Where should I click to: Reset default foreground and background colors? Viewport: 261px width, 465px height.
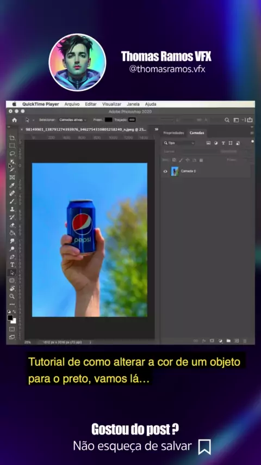[9, 311]
